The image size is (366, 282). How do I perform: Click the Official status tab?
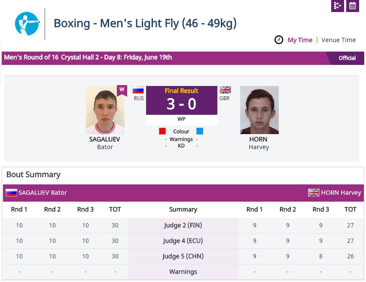[347, 58]
